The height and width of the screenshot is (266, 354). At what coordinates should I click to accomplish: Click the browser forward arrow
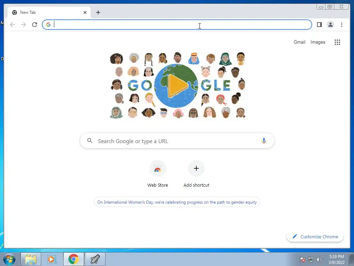[x=24, y=25]
